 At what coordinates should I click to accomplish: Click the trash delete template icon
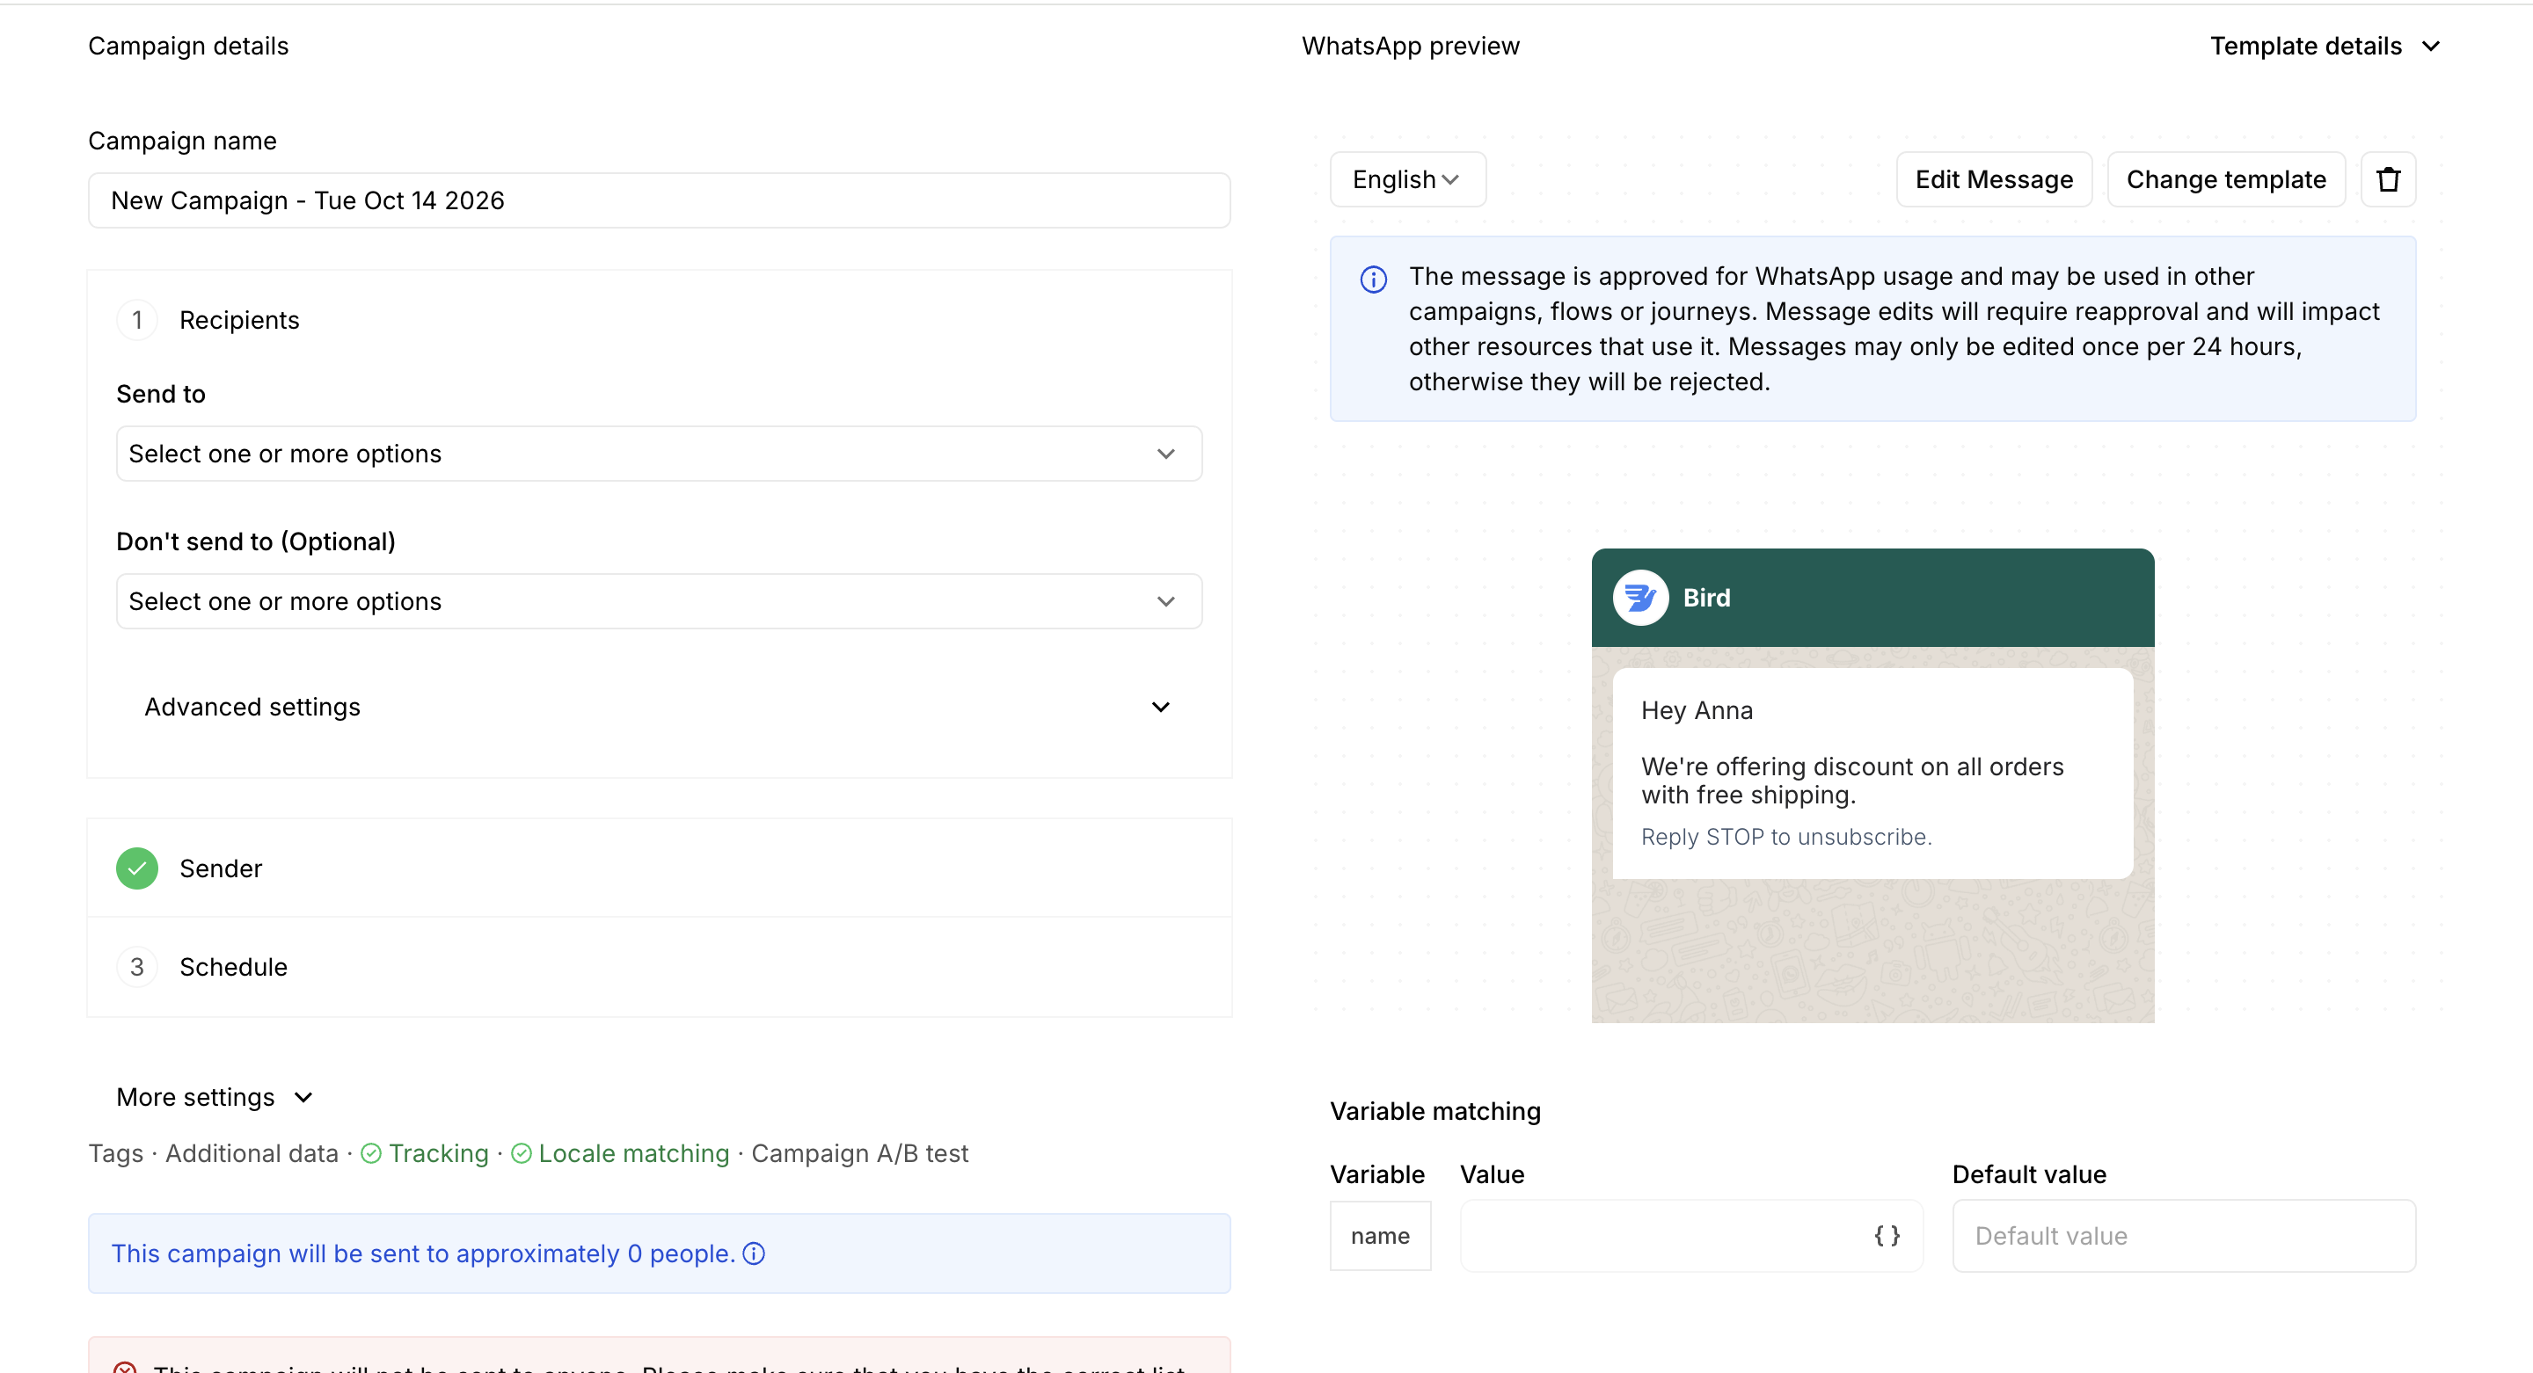point(2388,180)
